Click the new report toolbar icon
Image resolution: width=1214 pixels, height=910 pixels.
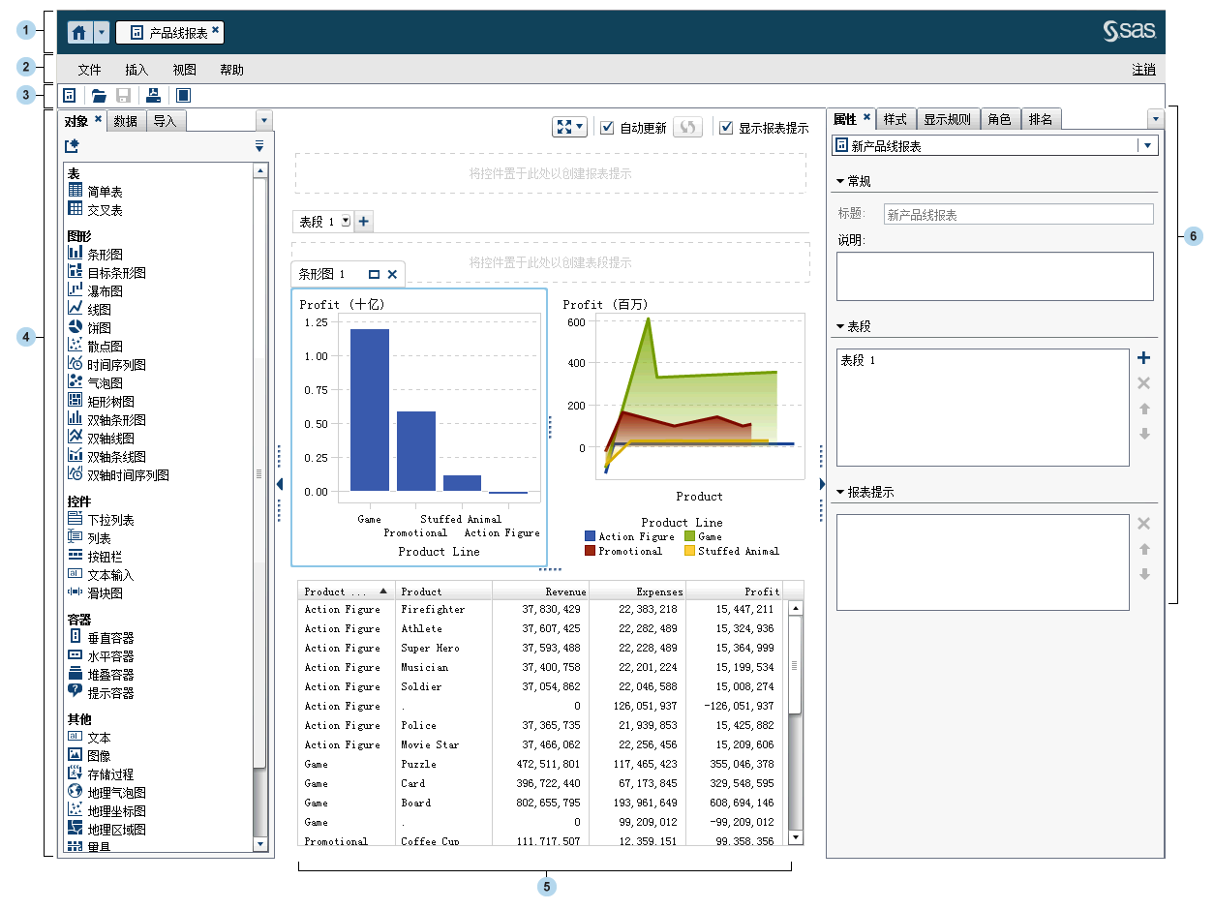click(x=70, y=96)
